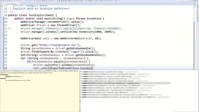Collapse the main method fold at line 19

[x=7, y=19]
